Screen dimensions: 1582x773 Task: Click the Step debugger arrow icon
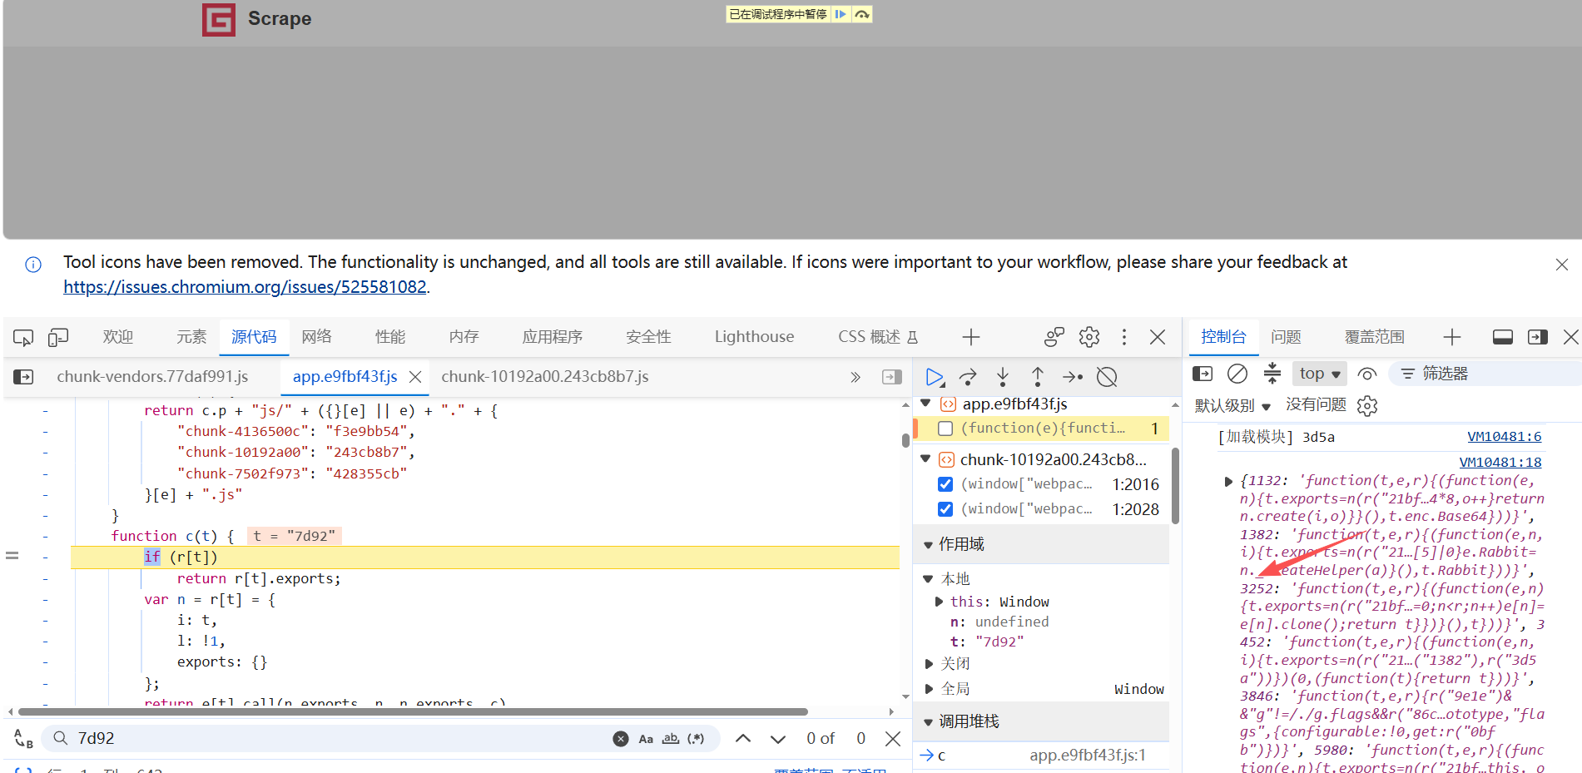pos(1073,377)
